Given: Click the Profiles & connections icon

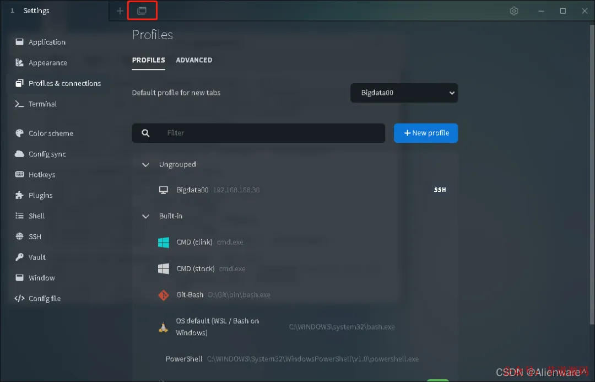Looking at the screenshot, I should click(x=19, y=83).
